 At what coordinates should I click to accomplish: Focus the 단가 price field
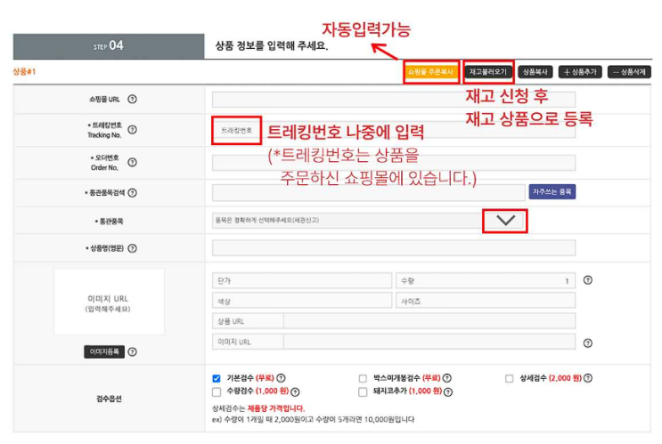pyautogui.click(x=302, y=281)
